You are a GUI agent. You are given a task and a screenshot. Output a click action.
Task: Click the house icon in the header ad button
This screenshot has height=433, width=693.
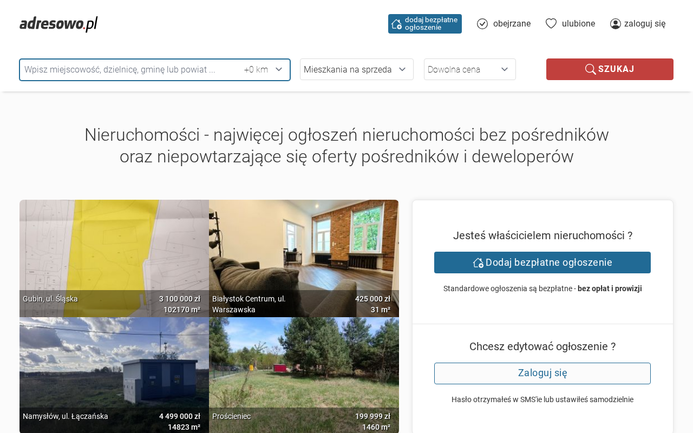coord(396,24)
